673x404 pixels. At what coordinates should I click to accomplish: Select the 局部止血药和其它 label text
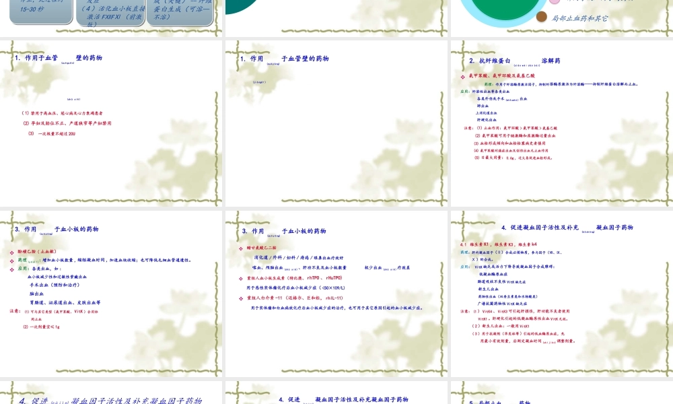click(579, 18)
